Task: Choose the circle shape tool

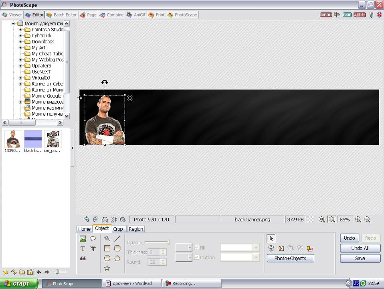Action: point(107,258)
